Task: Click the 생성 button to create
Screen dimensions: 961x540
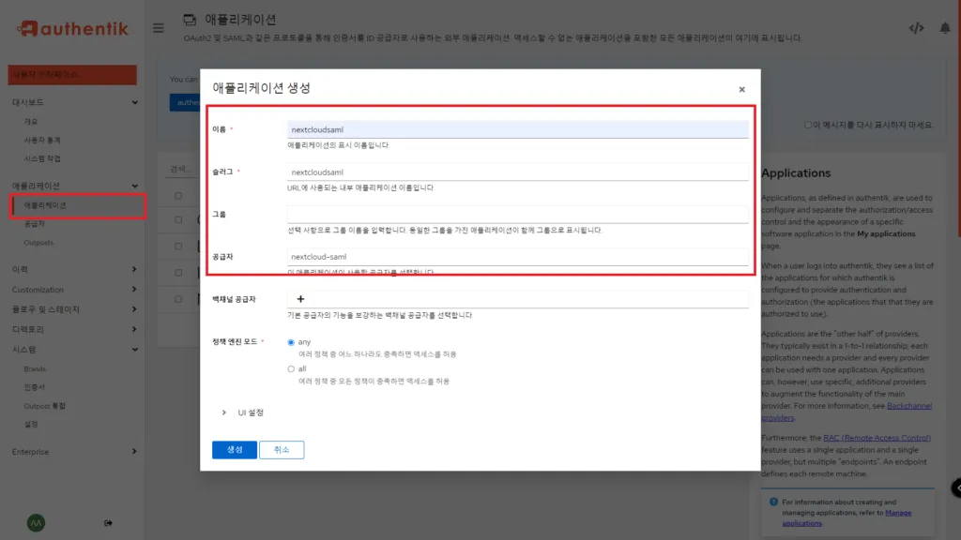Action: (234, 449)
